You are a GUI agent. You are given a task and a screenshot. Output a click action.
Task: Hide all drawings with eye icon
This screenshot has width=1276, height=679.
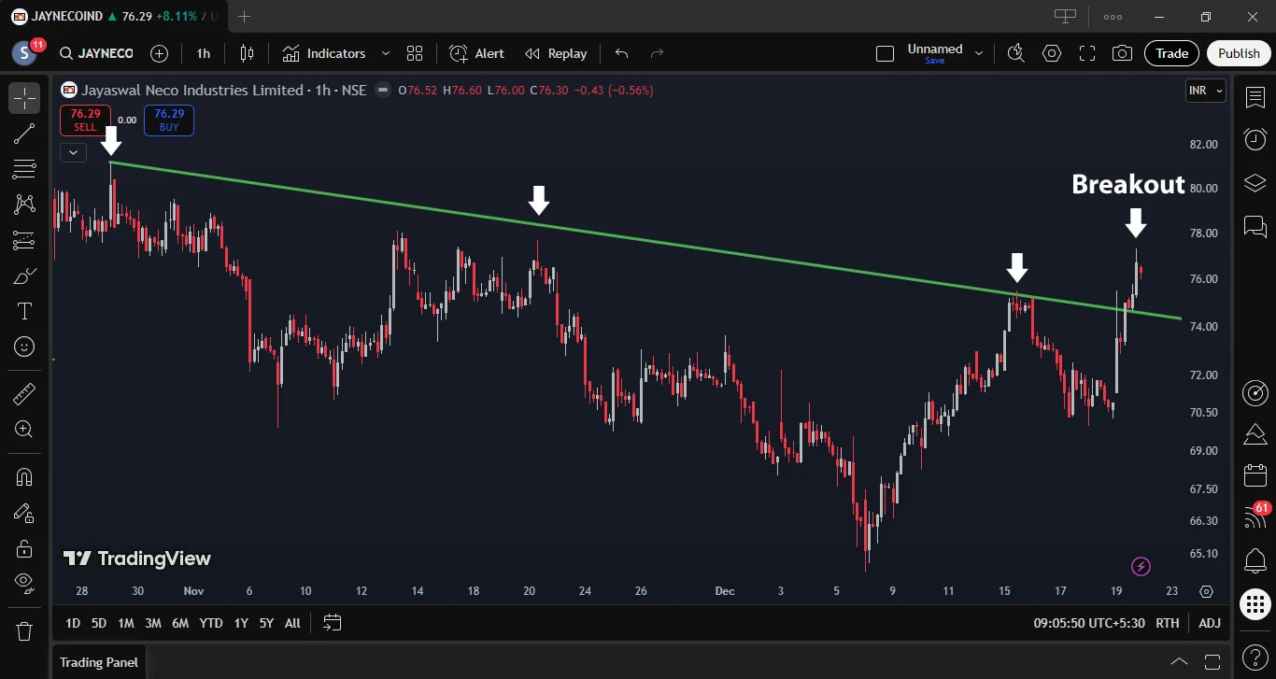24,583
